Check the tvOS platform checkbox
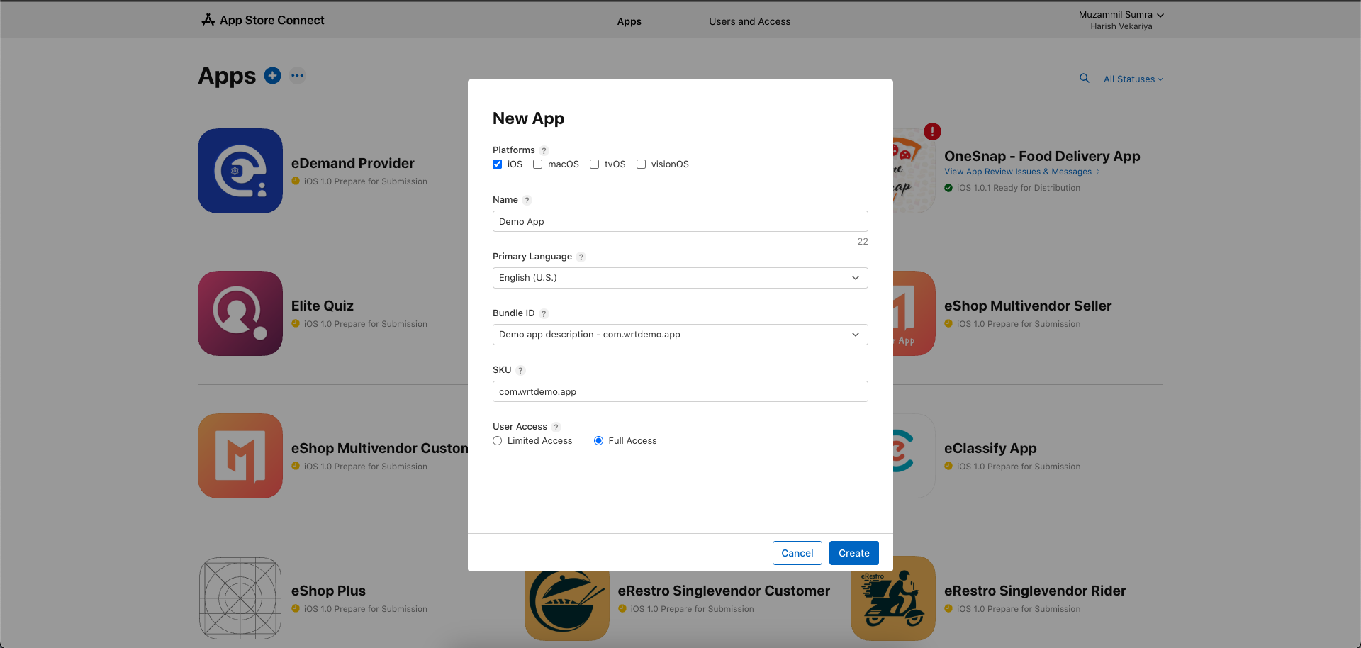 pyautogui.click(x=595, y=164)
